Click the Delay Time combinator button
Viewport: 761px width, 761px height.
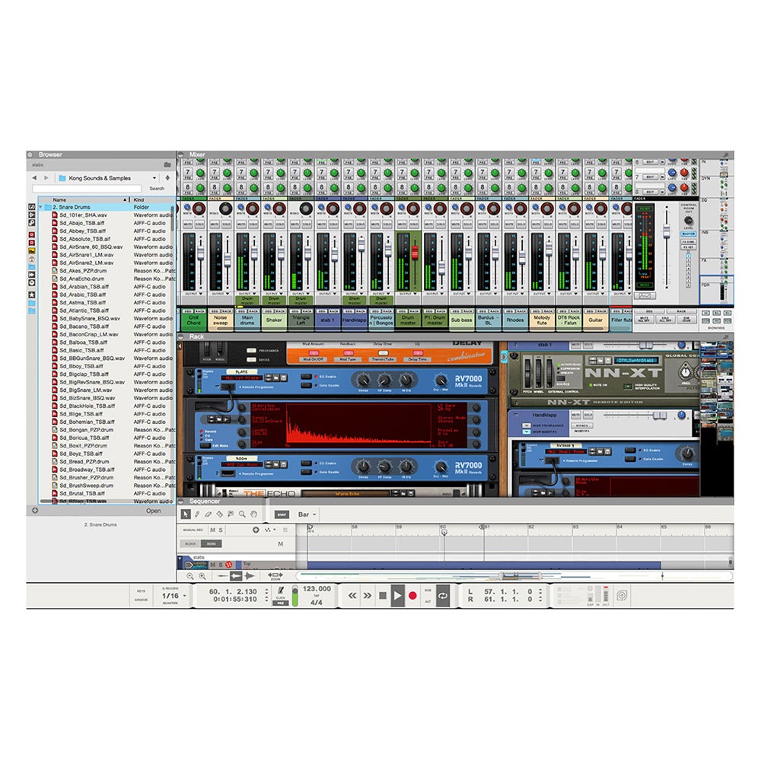(x=418, y=353)
